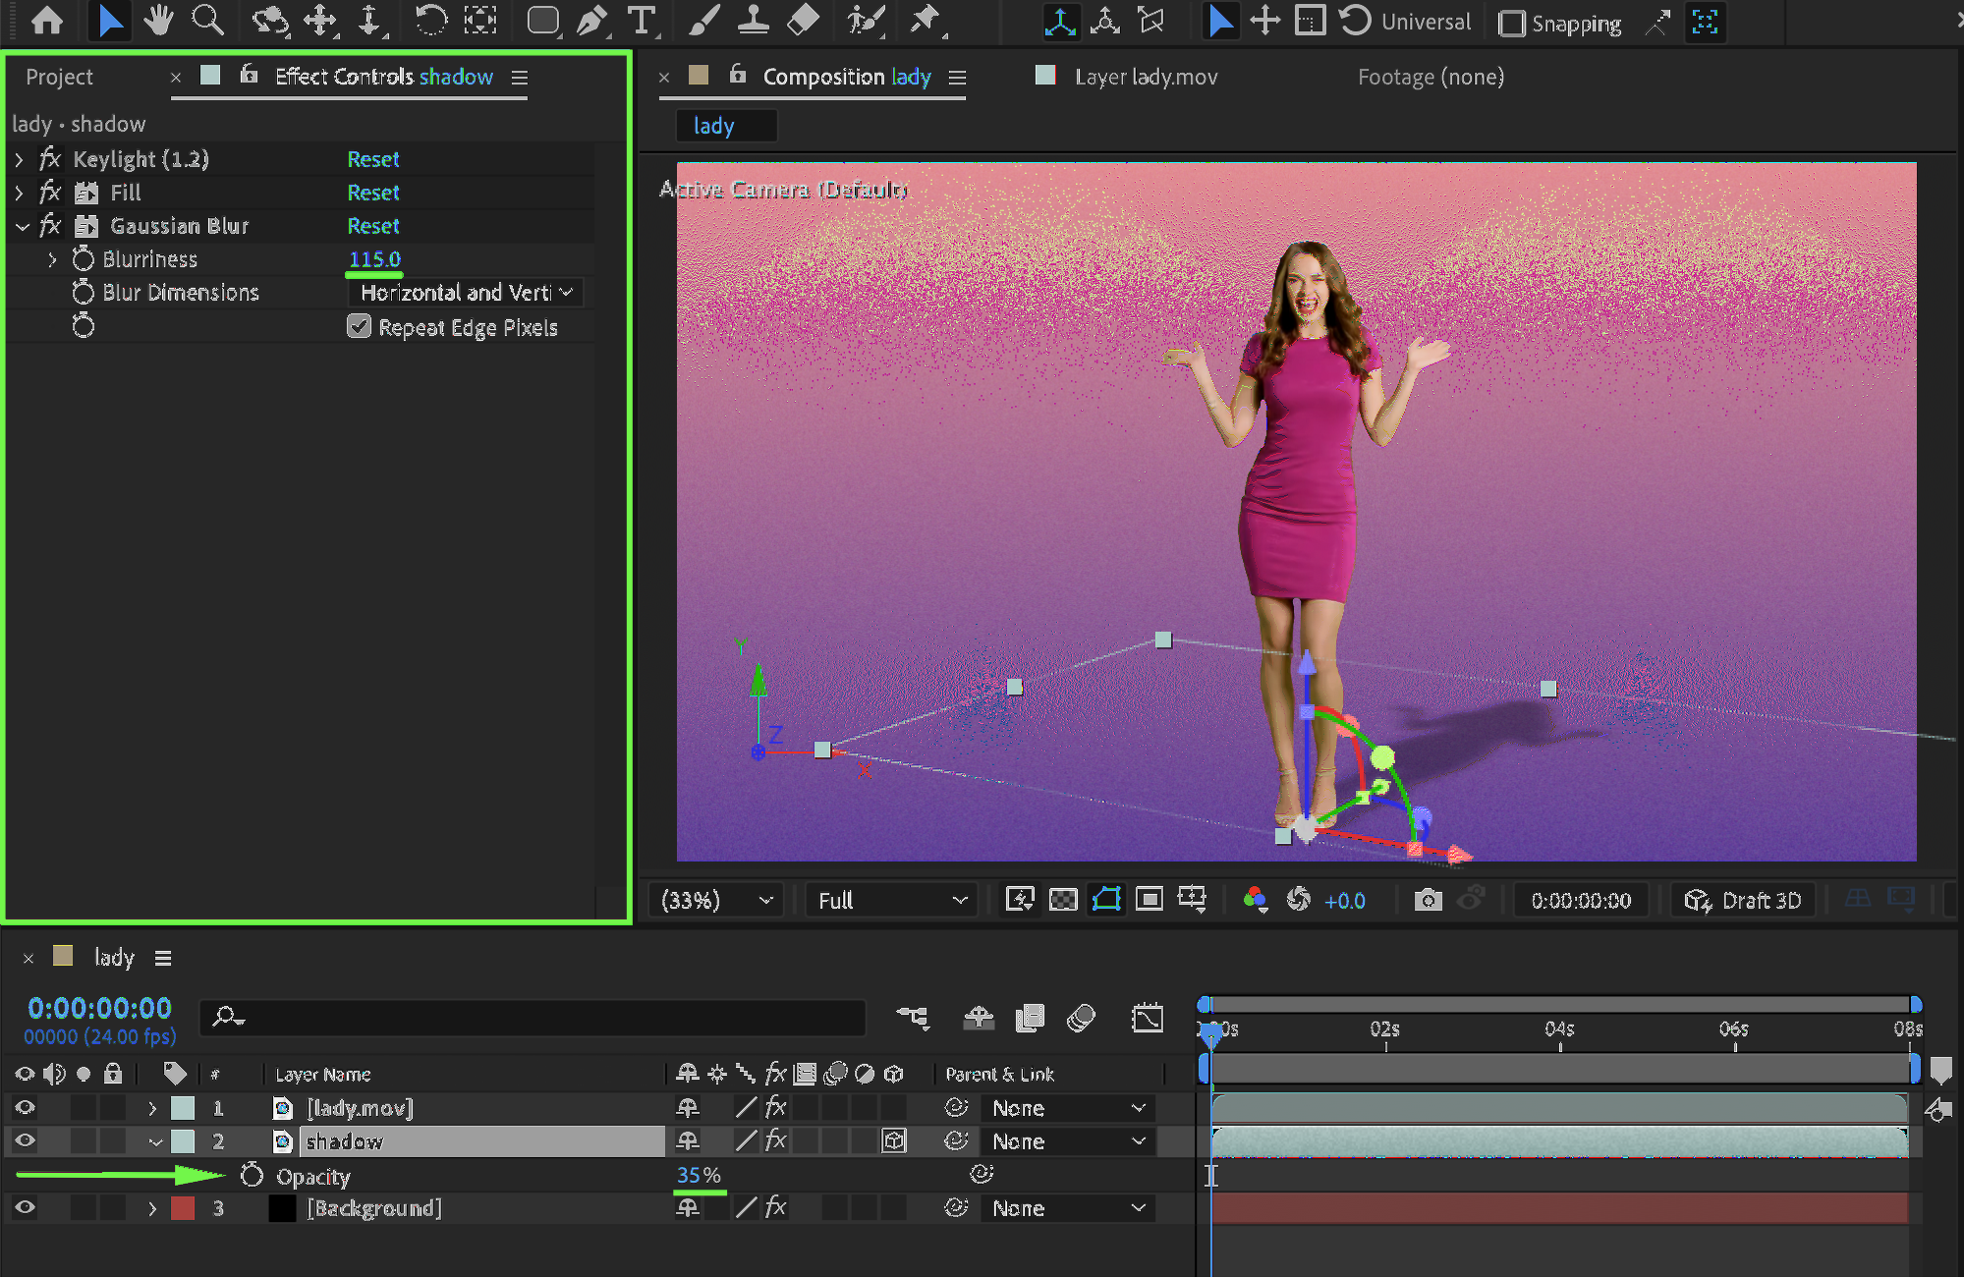This screenshot has width=1964, height=1278.
Task: Toggle the transparency grid button
Action: point(1063,900)
